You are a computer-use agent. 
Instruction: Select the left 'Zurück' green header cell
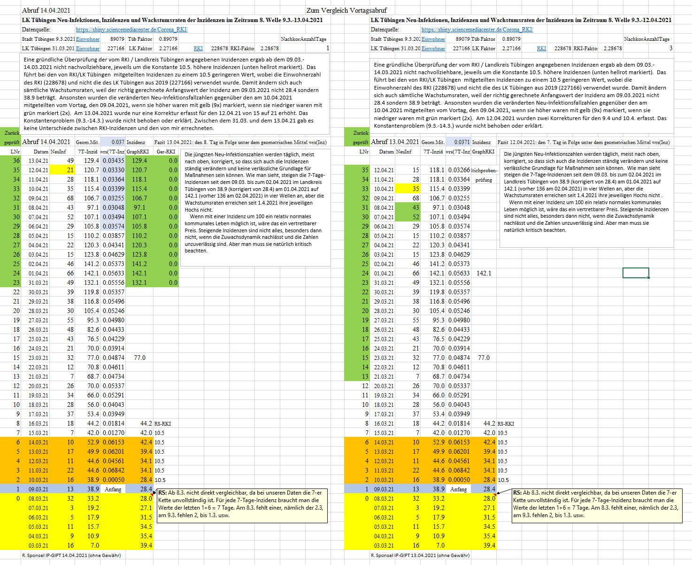[11, 133]
